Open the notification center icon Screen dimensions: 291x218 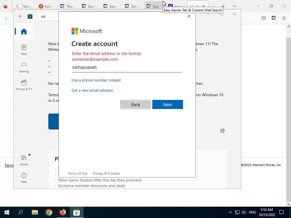click(282, 212)
